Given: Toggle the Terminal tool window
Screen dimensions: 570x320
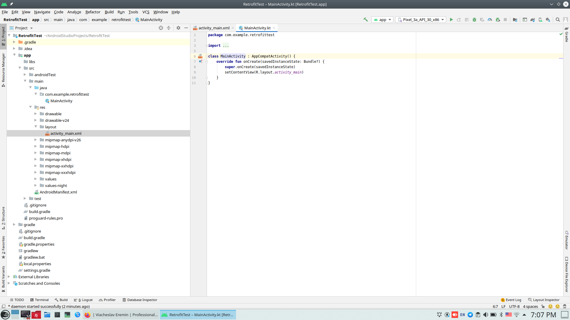Looking at the screenshot, I should coord(39,300).
